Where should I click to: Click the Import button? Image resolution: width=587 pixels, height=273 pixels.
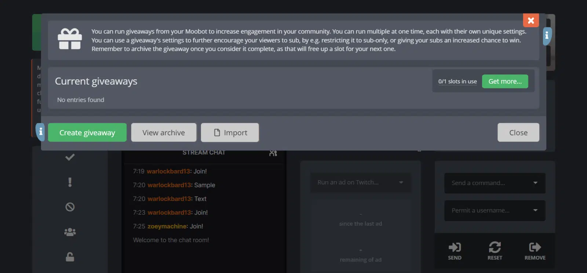[x=230, y=133]
